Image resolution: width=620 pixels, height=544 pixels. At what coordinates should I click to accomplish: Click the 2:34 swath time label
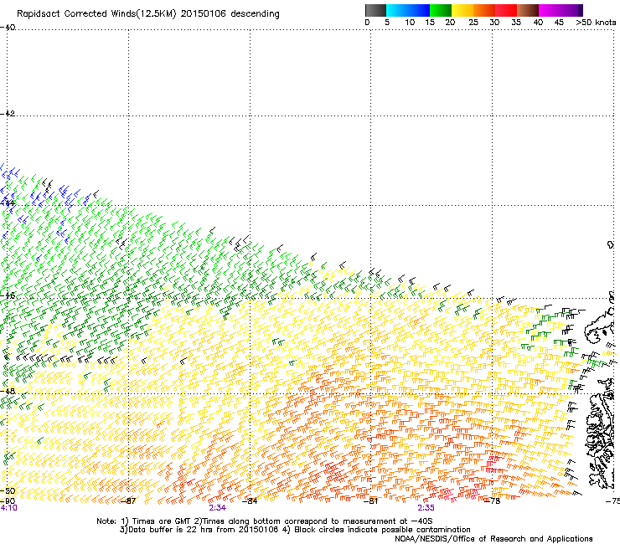coord(218,508)
